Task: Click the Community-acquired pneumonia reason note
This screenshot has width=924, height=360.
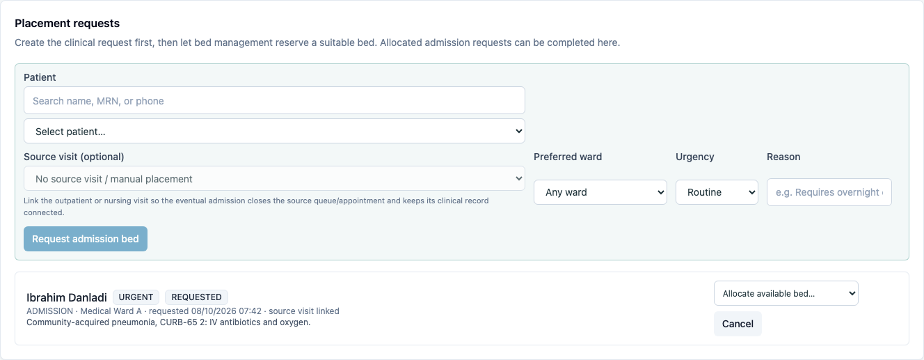Action: pos(168,322)
